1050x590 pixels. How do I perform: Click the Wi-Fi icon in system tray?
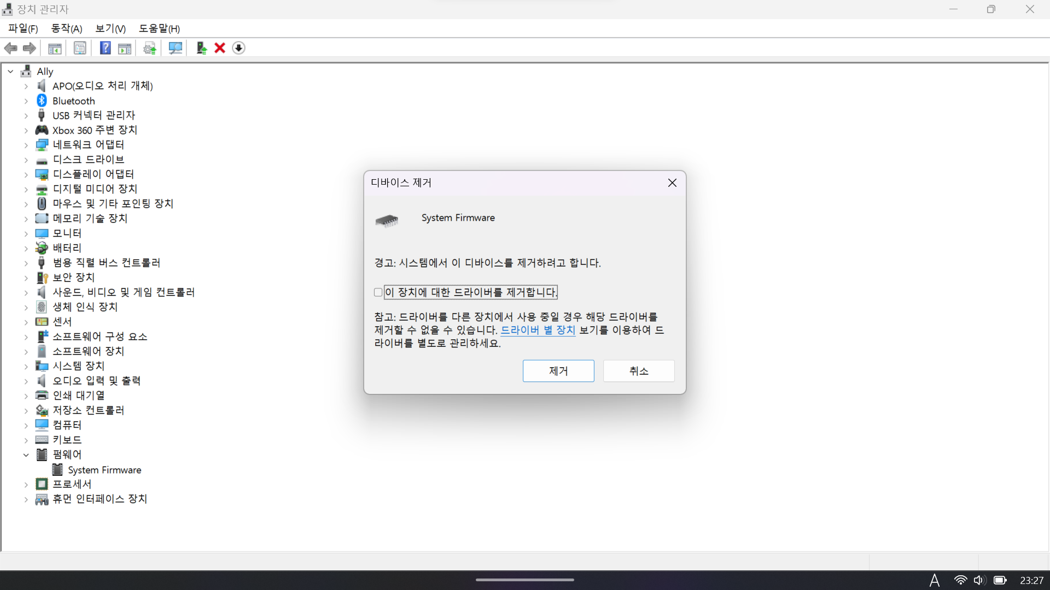(x=960, y=580)
